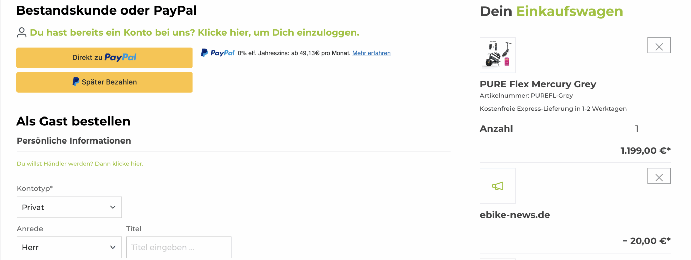Remove PURE Flex Mercury Grey from cart
Screen dimensions: 691x260
659,45
